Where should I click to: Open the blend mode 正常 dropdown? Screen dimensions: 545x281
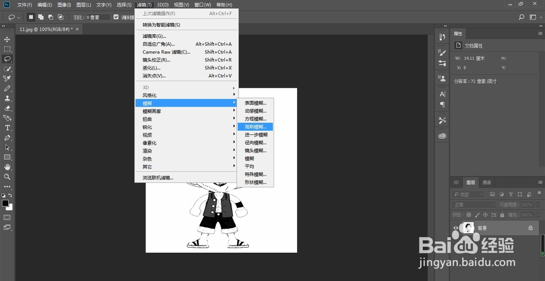click(x=474, y=205)
